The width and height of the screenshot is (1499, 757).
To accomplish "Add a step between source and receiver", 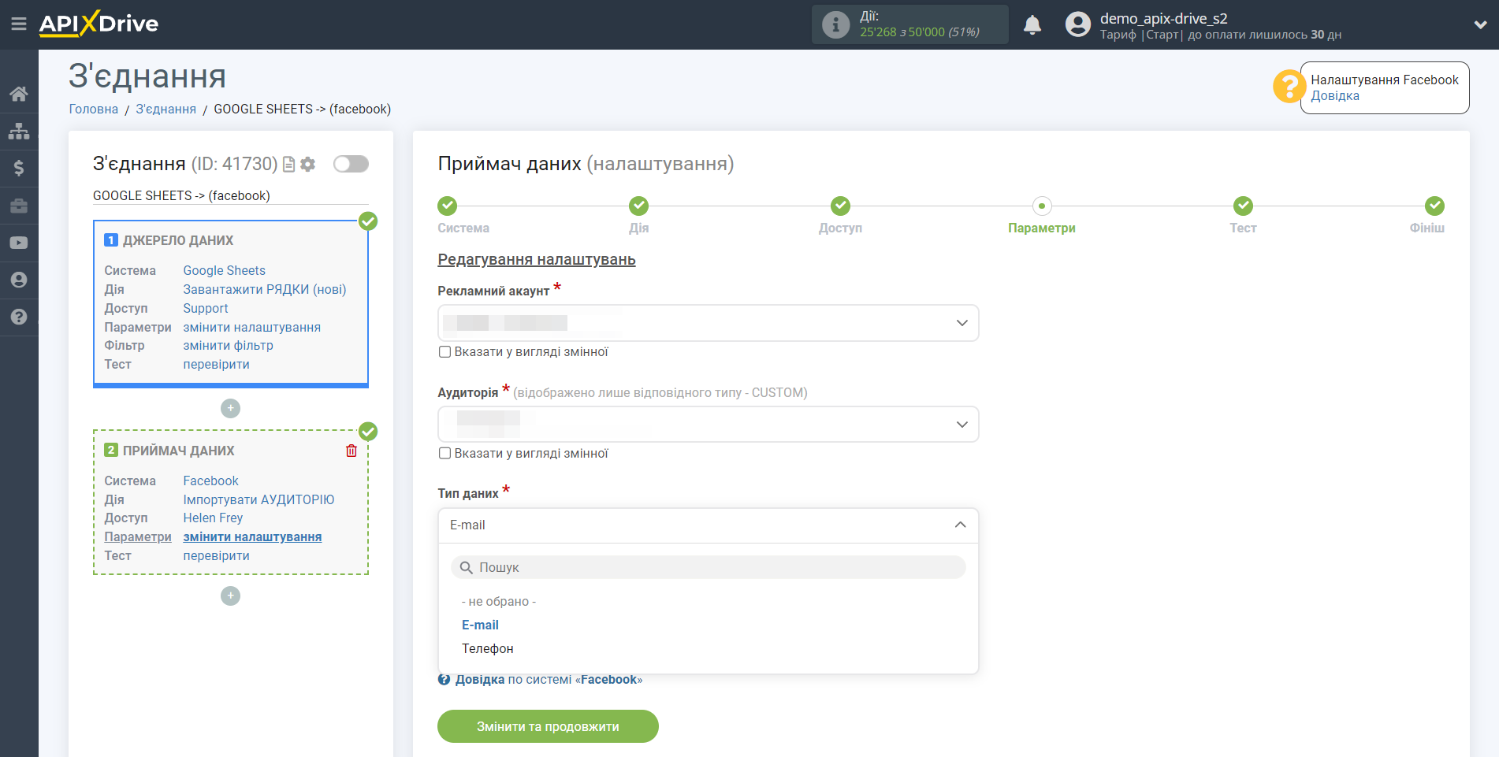I will click(230, 408).
